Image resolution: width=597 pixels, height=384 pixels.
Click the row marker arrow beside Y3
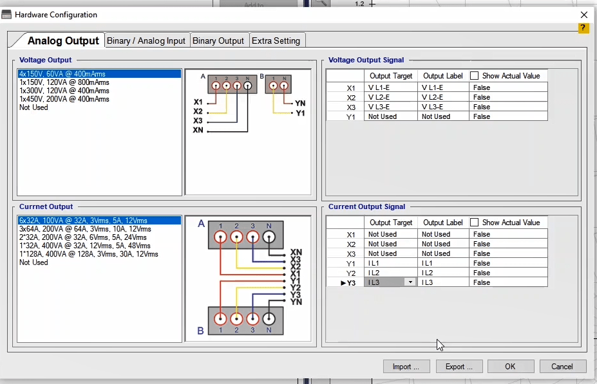click(343, 282)
